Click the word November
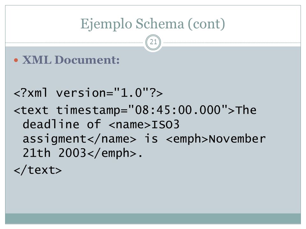 click(237, 139)
